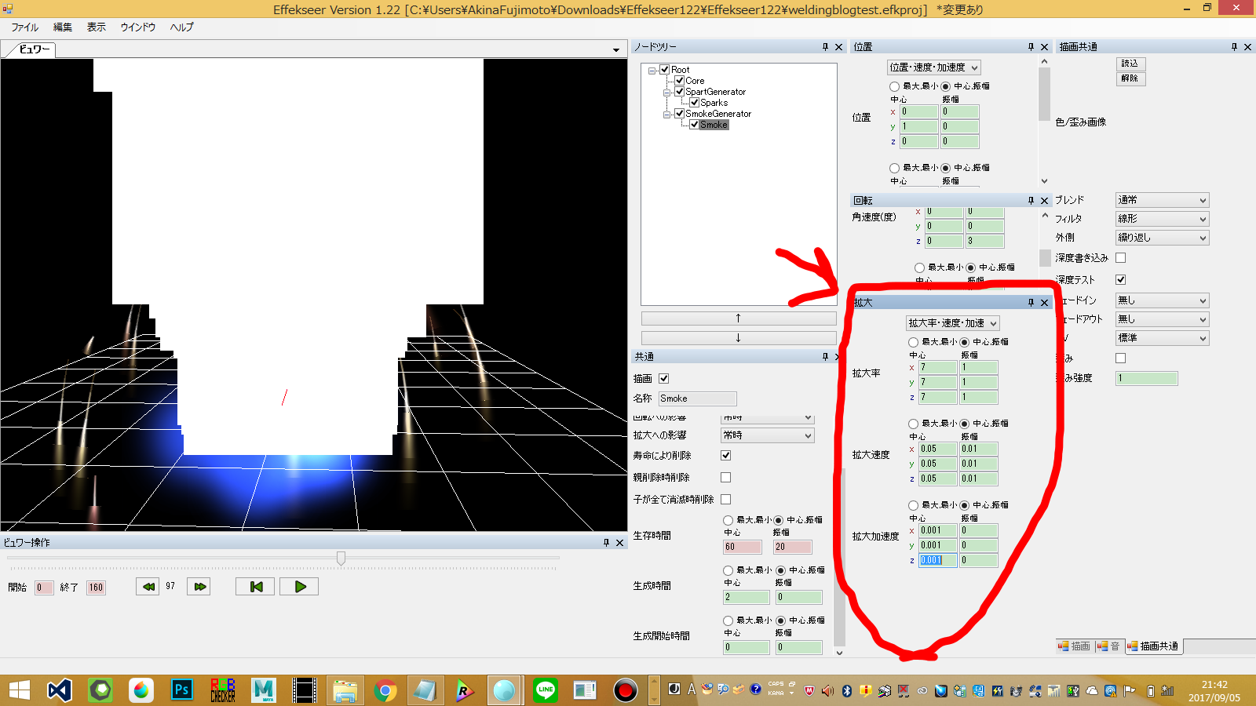
Task: Open File Explorer from the taskbar
Action: (345, 690)
